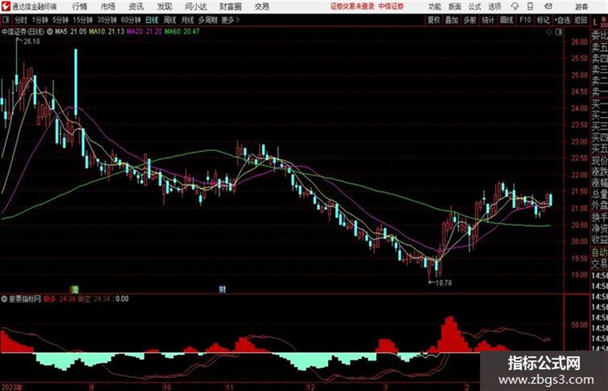
Task: Open the 版面 menu
Action: coord(455,6)
